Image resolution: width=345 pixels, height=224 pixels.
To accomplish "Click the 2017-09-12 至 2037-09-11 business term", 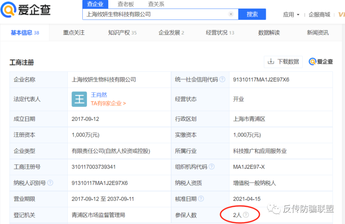I will [x=103, y=199].
